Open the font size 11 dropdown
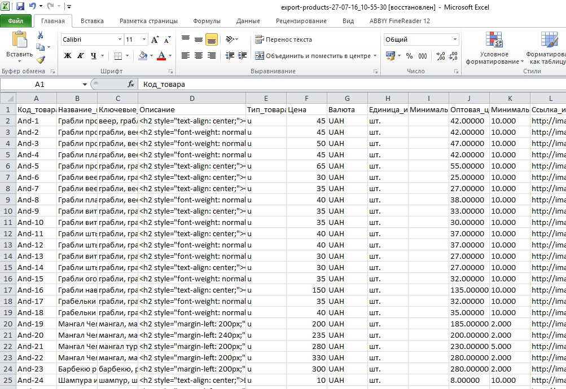The width and height of the screenshot is (566, 389). (x=144, y=39)
